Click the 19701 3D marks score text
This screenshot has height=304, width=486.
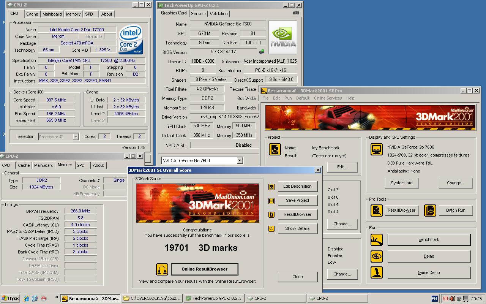coord(201,248)
